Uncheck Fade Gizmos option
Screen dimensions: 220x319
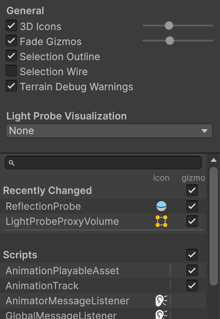[x=11, y=41]
